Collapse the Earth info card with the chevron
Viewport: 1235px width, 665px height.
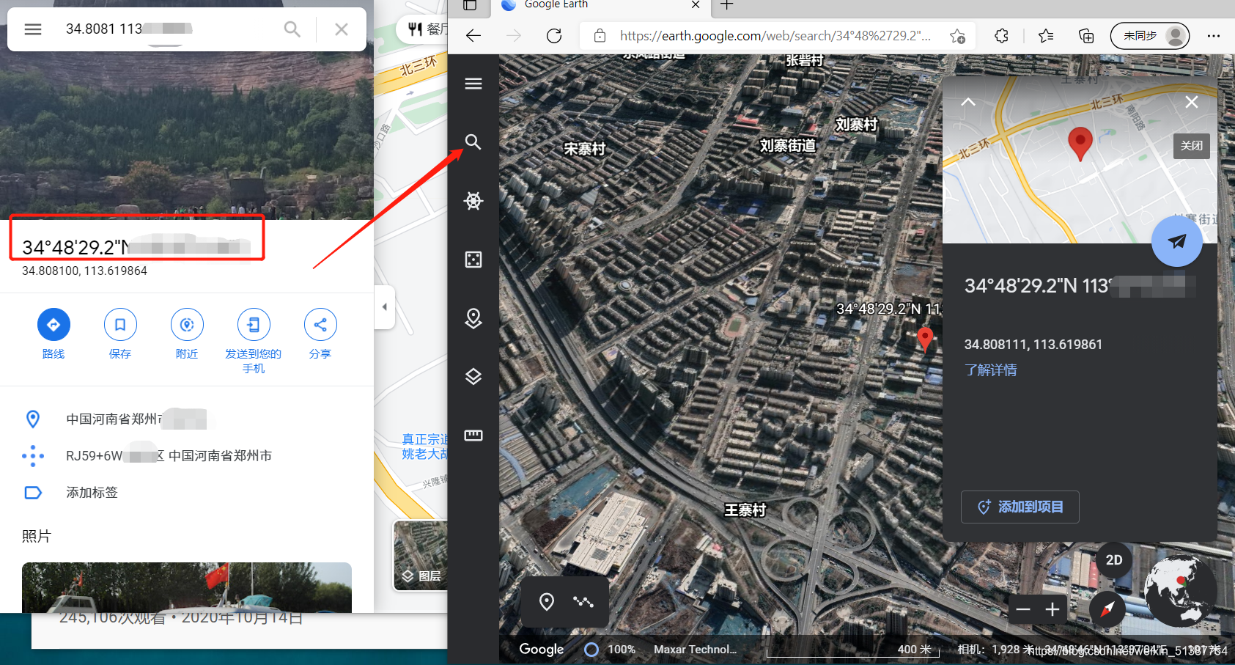click(x=968, y=102)
